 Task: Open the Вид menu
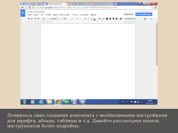[x=42, y=15]
